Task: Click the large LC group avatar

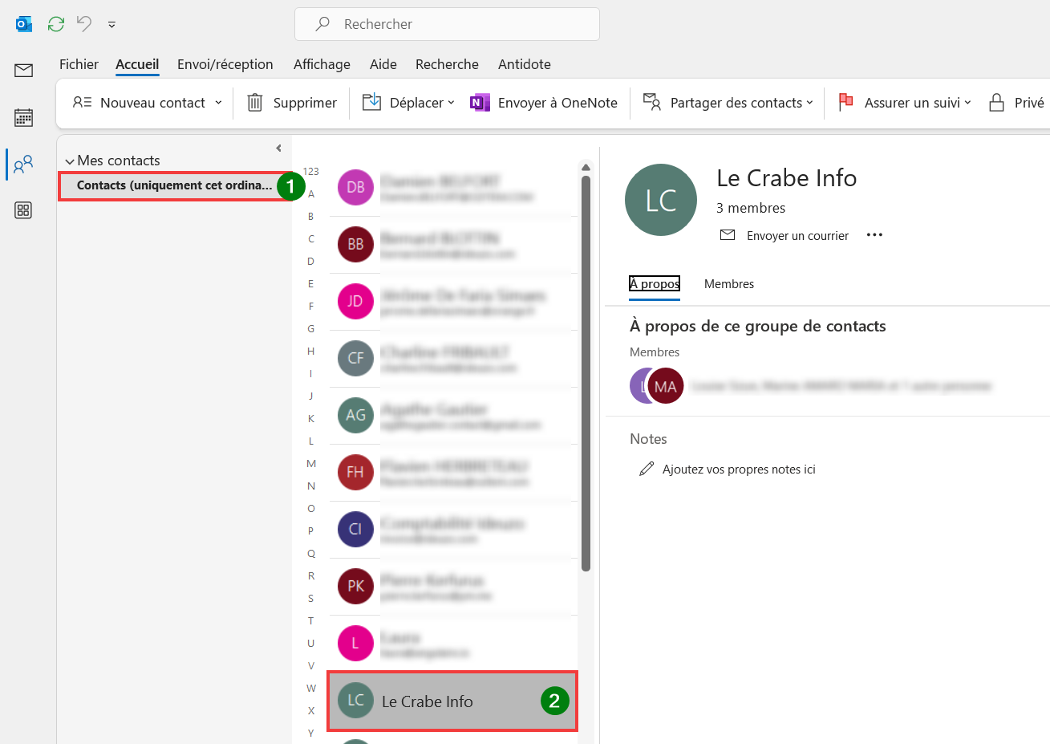Action: pos(661,200)
